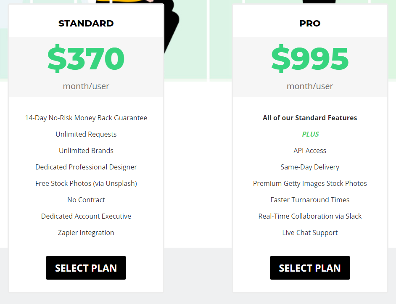396x304 pixels.
Task: Click Premium Getty Images Stock Photos
Action: [310, 183]
